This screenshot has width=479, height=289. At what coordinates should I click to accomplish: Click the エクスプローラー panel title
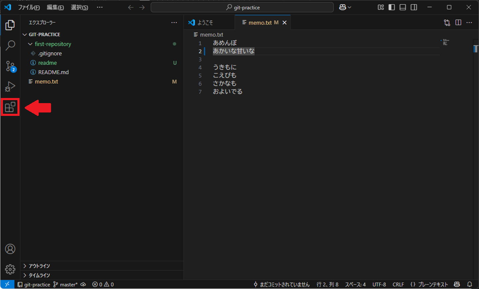(42, 23)
